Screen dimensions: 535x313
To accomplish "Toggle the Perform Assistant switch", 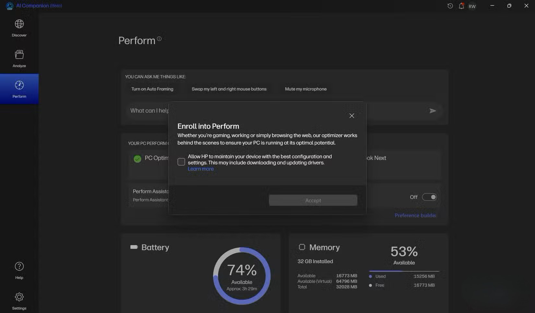I will (x=429, y=197).
